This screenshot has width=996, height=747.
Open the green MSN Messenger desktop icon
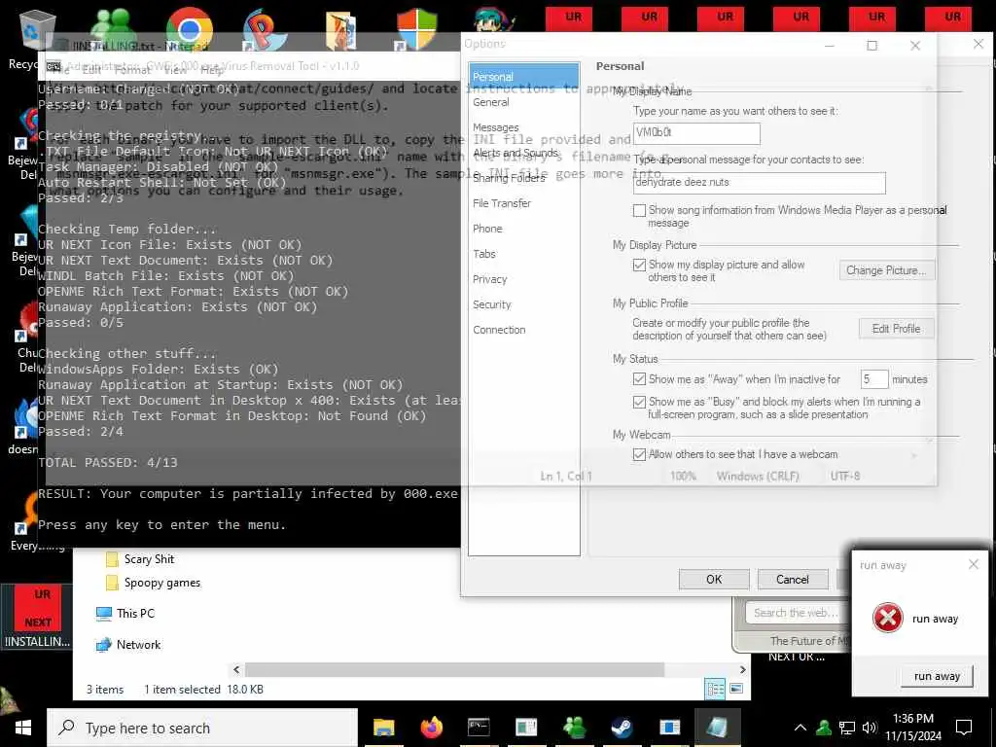point(113,28)
